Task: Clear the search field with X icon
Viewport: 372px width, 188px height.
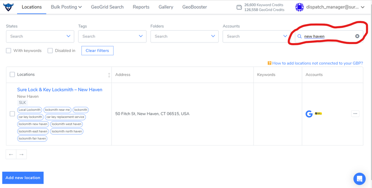Action: point(357,36)
